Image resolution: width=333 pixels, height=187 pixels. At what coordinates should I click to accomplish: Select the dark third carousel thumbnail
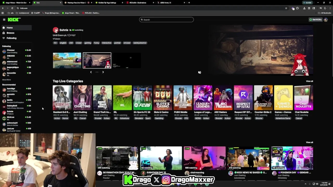127,61
